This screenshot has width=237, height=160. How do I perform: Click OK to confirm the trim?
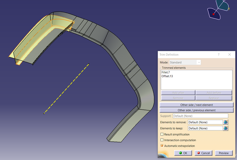[183, 153]
